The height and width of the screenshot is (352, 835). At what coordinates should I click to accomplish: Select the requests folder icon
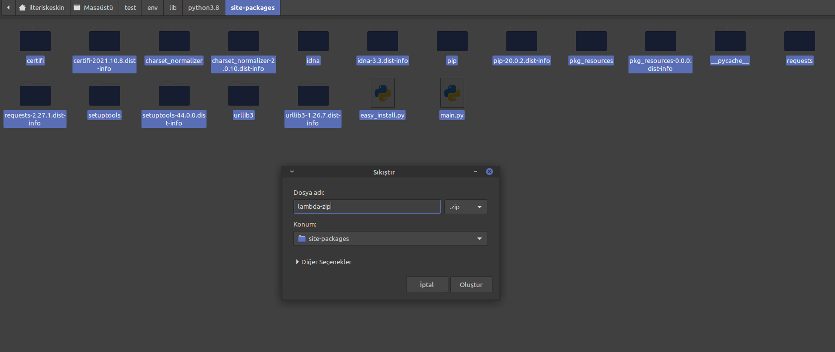pyautogui.click(x=799, y=41)
